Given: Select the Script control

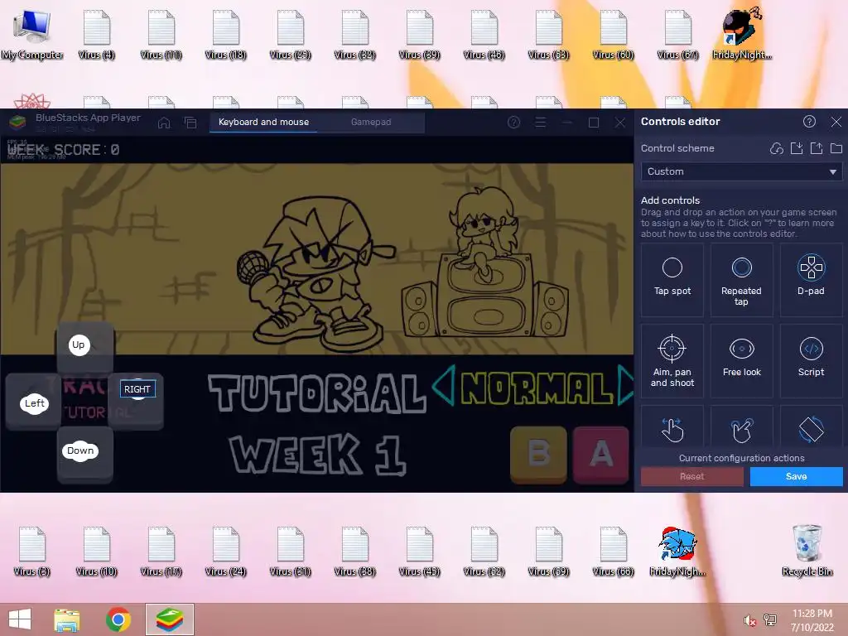Looking at the screenshot, I should coord(811,361).
